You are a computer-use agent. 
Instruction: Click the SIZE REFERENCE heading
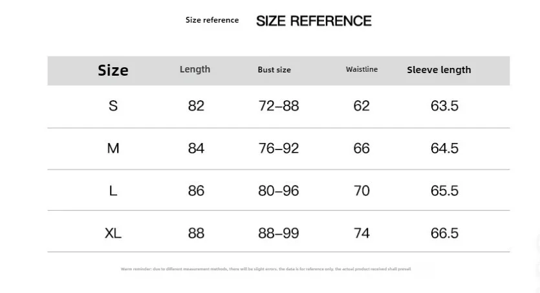coord(314,21)
